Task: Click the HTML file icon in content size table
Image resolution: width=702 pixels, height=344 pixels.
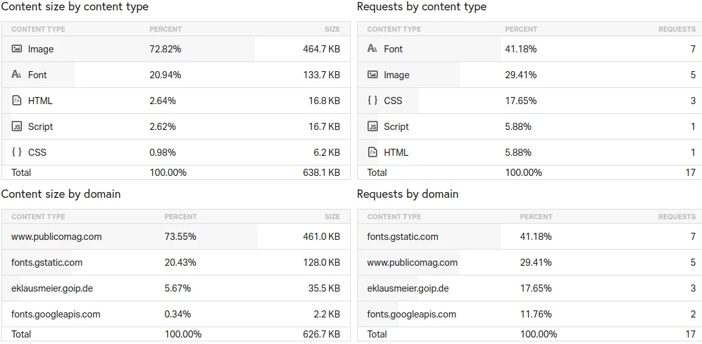Action: tap(17, 101)
